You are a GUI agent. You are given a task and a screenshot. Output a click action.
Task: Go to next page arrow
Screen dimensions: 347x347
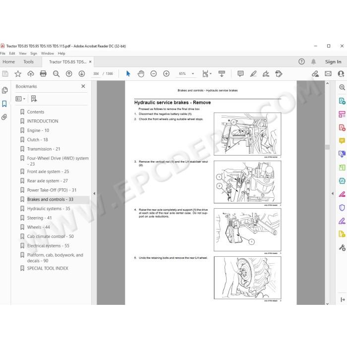point(82,74)
